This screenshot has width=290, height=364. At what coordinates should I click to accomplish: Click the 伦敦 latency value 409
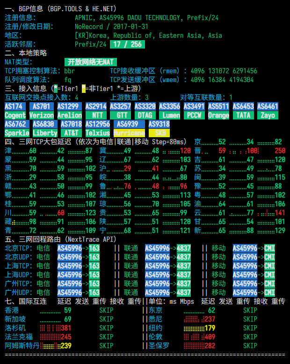click(x=210, y=337)
